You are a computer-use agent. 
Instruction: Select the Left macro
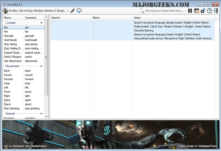coord(23,87)
